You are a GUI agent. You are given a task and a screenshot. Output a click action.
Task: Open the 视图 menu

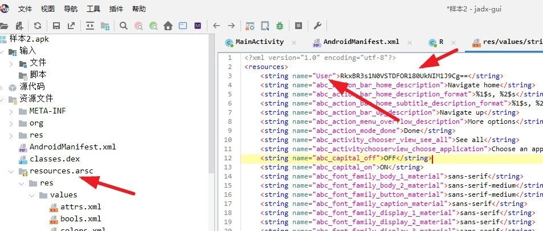point(48,9)
